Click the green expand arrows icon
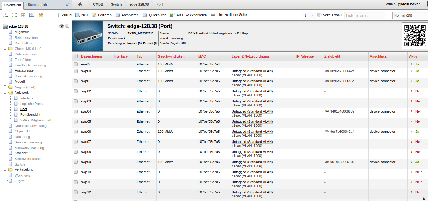This screenshot has width=428, height=201. [14, 15]
